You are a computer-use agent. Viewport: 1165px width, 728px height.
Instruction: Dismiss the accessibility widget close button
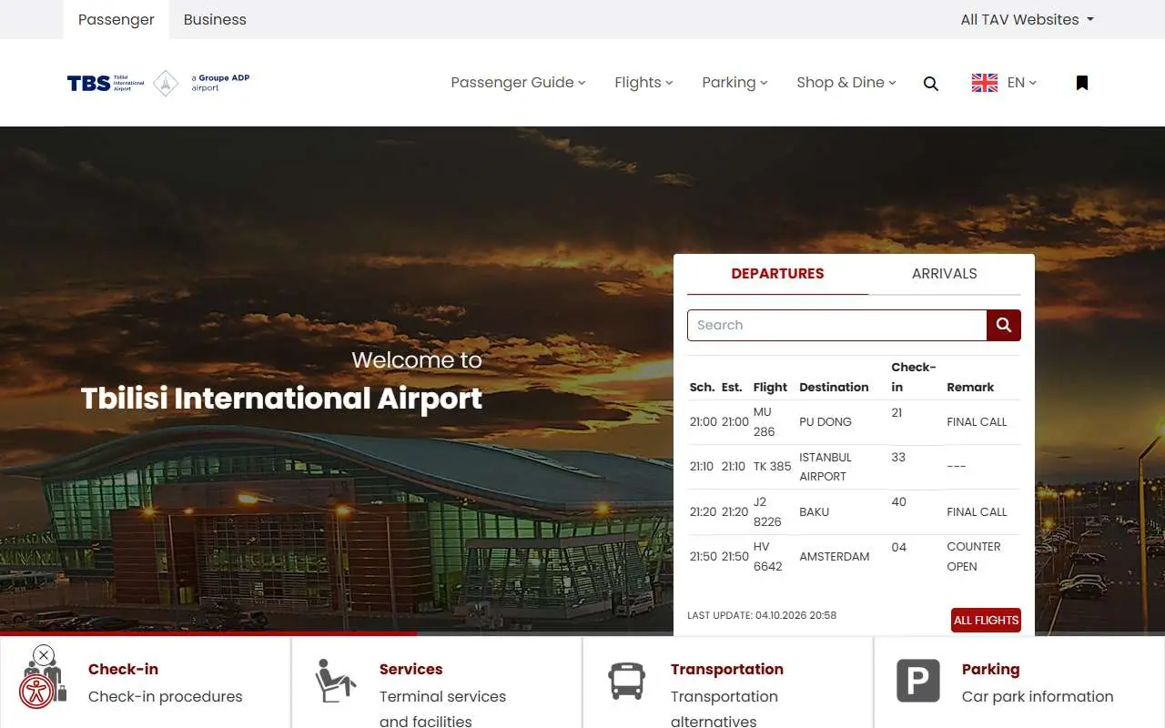coord(43,654)
